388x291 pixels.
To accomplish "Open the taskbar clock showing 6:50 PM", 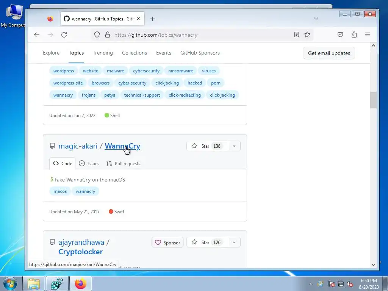I will [369, 284].
